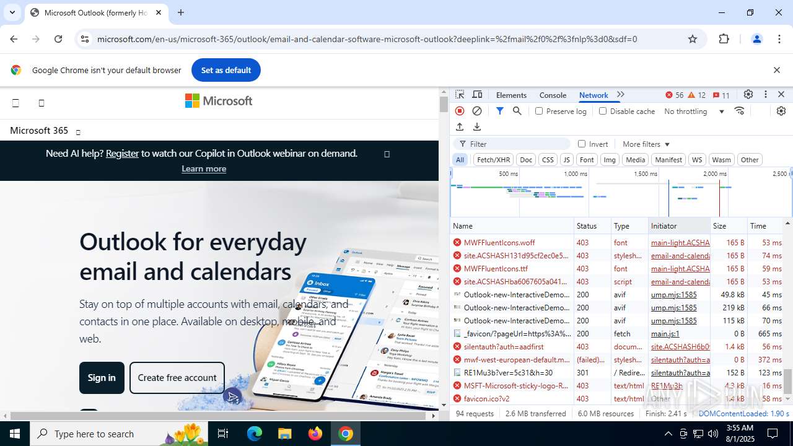The width and height of the screenshot is (793, 446).
Task: Filter requests by Img type
Action: click(610, 160)
